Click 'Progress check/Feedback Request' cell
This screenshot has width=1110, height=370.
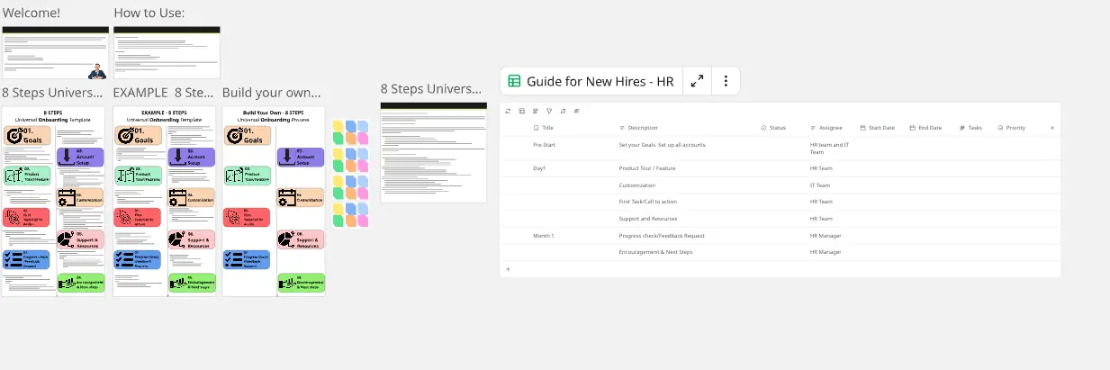(x=662, y=236)
